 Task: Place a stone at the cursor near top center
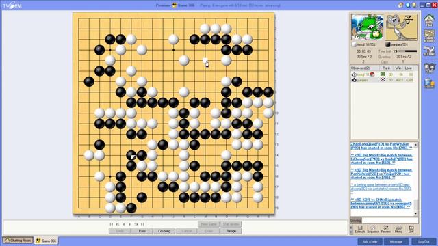pyautogui.click(x=205, y=61)
